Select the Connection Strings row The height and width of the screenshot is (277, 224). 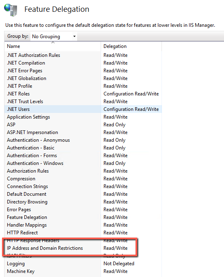pos(83,186)
